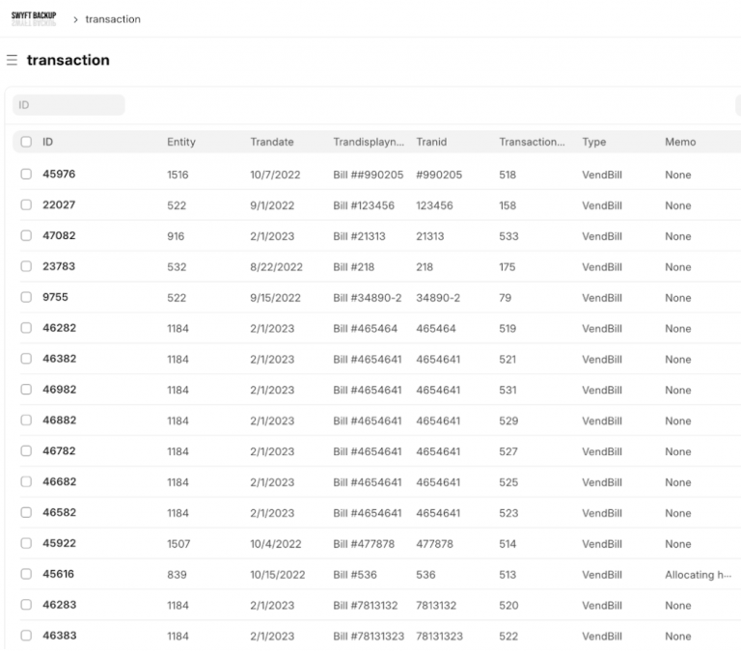Check the box for row 23783
The height and width of the screenshot is (652, 741).
26,266
